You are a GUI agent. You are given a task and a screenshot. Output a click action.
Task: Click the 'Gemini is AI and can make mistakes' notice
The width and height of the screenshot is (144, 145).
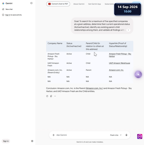90,142
